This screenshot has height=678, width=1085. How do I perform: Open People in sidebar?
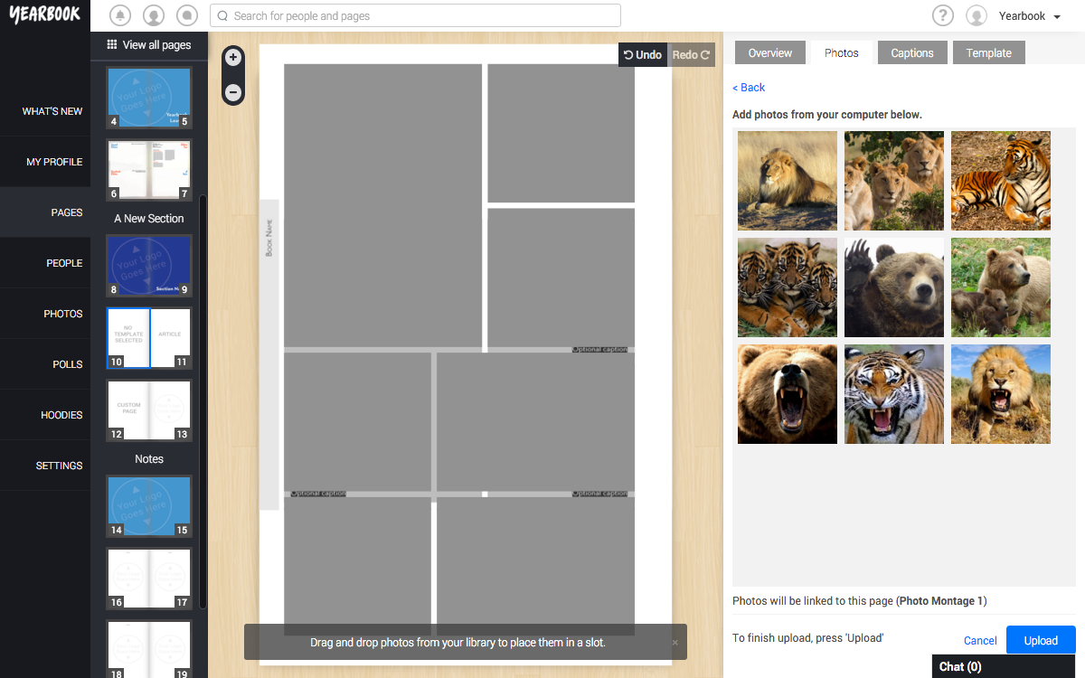coord(45,263)
